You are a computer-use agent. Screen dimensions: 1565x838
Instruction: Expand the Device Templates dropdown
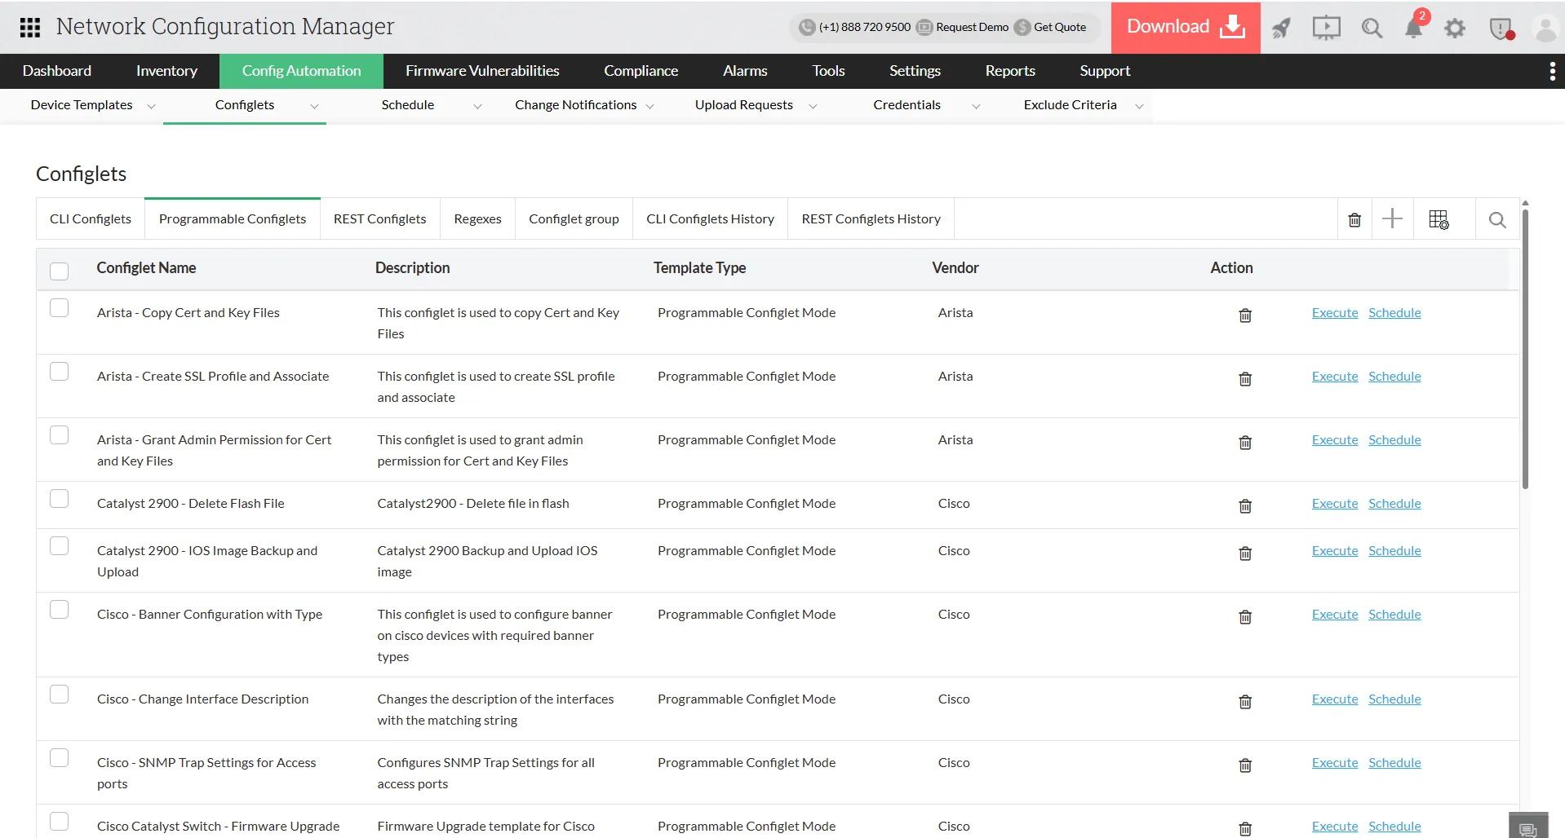[151, 106]
